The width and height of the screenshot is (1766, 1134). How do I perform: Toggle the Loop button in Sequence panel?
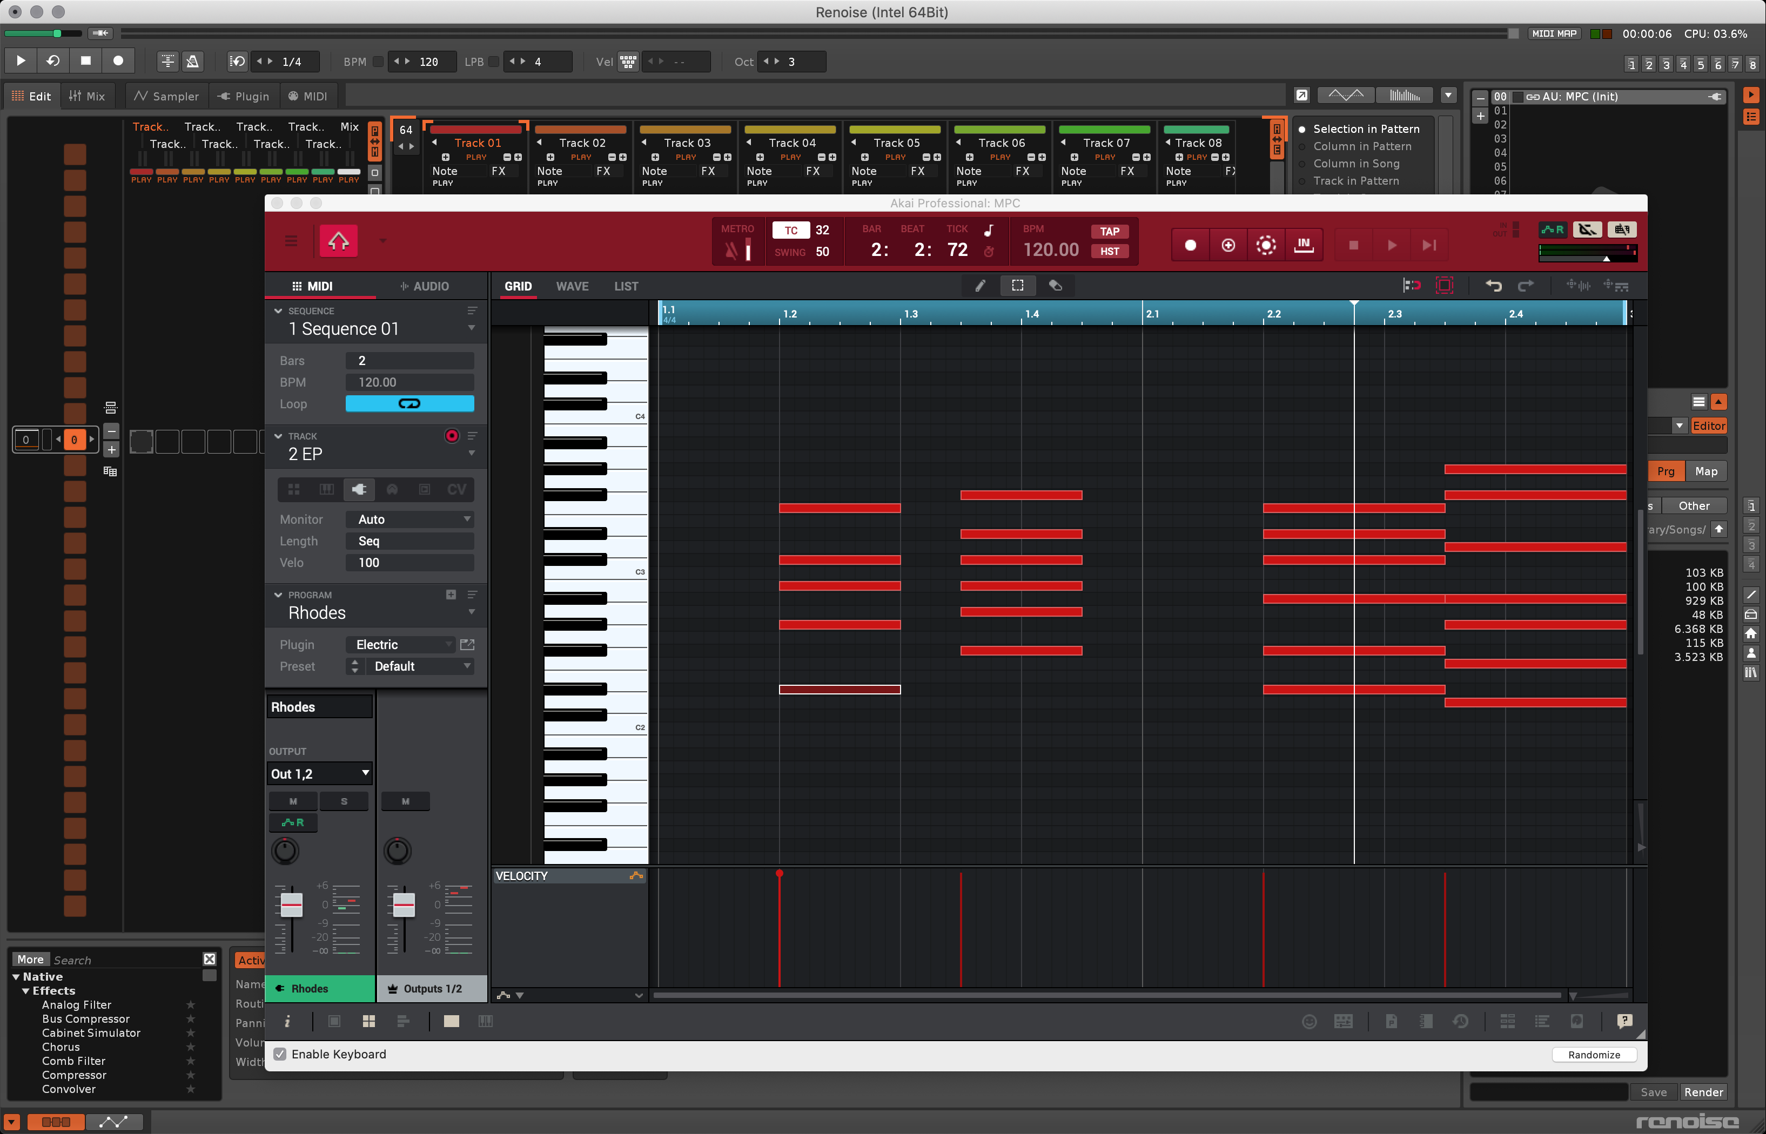coord(409,403)
